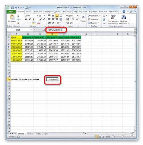Toggle middle vertical alignment
This screenshot has height=145, width=143.
[x=53, y=16]
